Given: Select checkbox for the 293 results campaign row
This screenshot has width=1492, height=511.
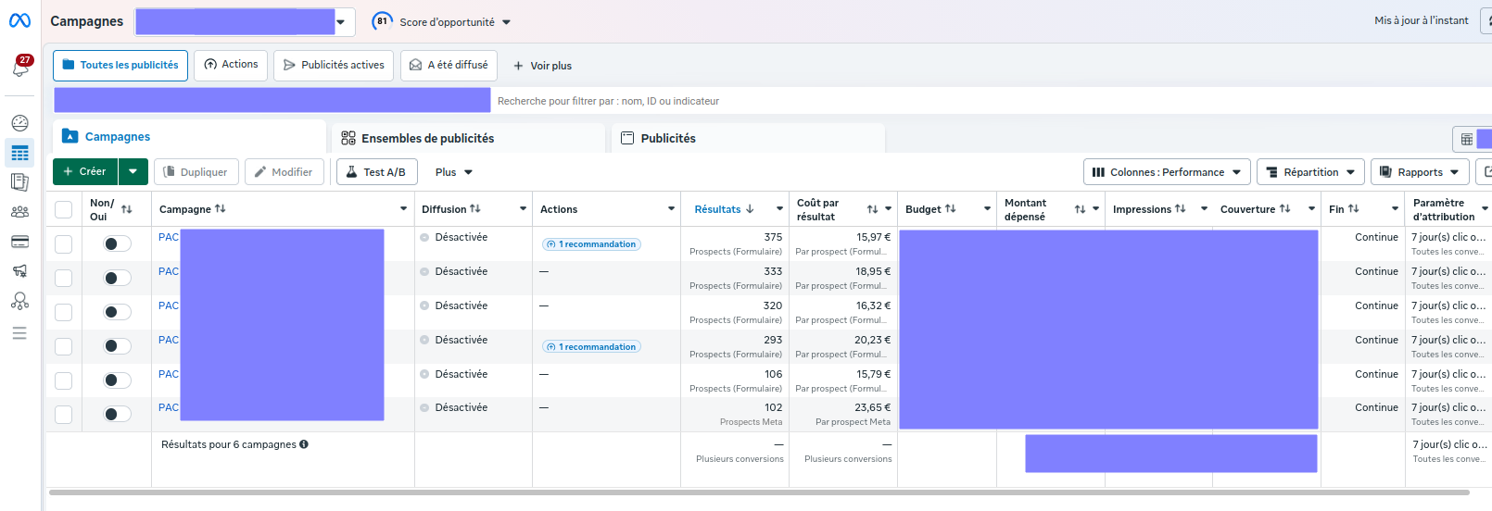Looking at the screenshot, I should (64, 346).
